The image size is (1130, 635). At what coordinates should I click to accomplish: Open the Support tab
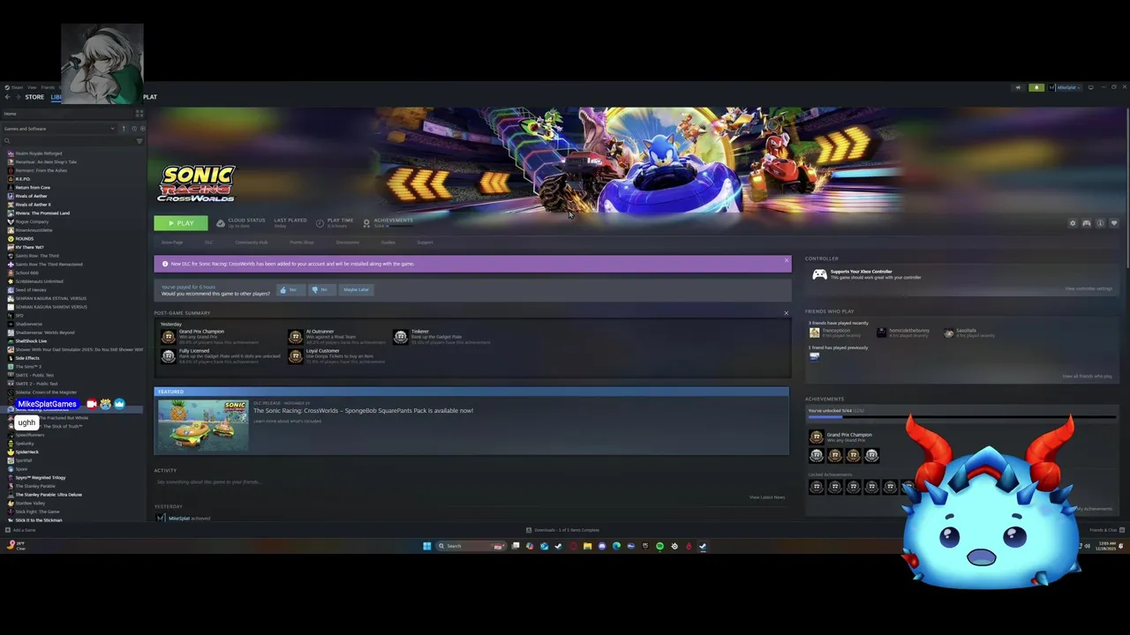pyautogui.click(x=425, y=243)
